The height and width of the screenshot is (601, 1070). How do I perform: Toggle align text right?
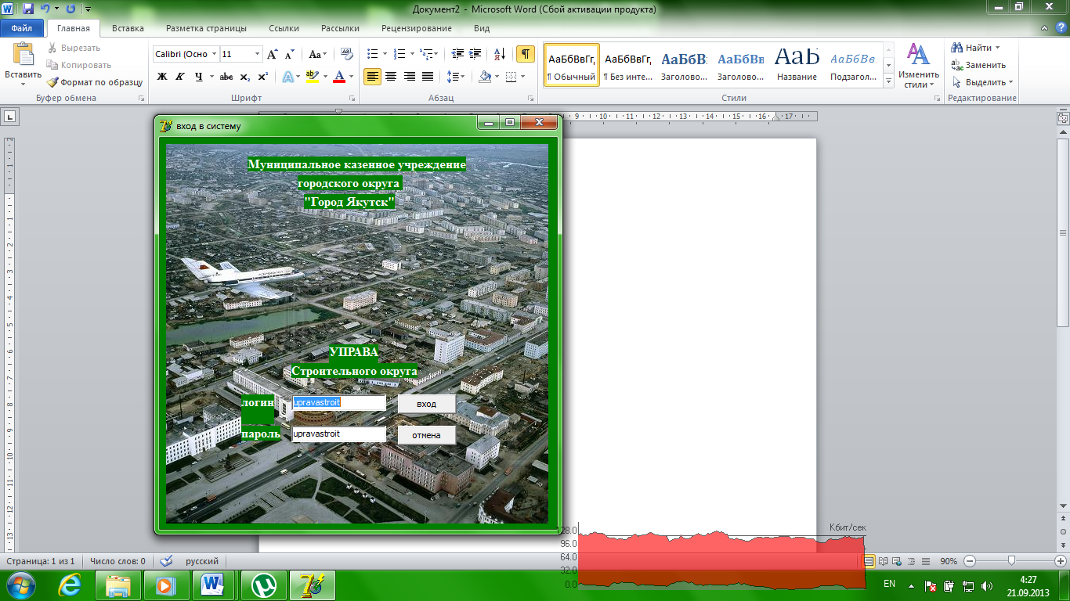[x=409, y=77]
